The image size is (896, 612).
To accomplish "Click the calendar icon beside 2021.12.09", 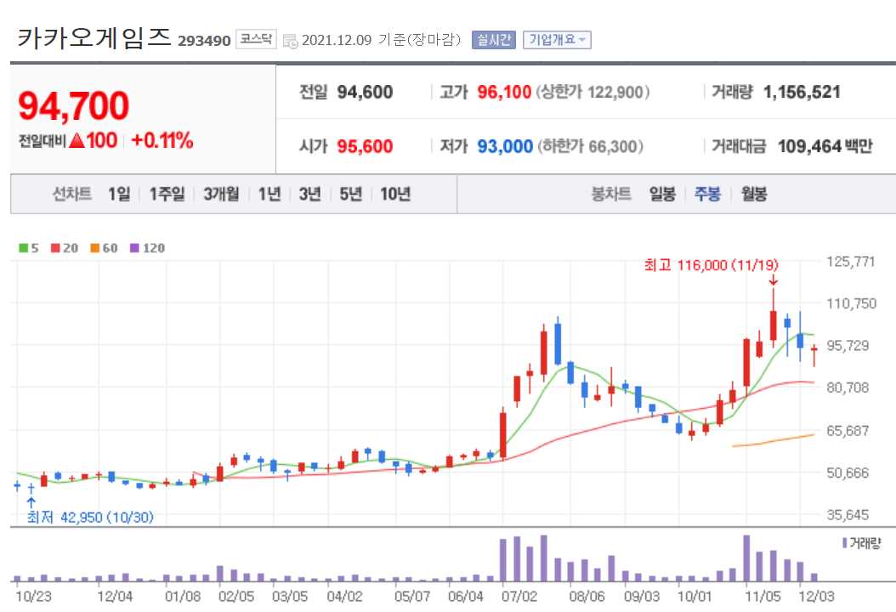I will 290,41.
